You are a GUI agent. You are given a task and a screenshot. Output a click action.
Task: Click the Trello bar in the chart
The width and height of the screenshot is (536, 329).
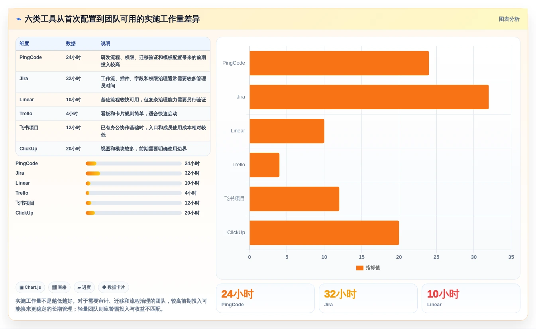pyautogui.click(x=265, y=165)
